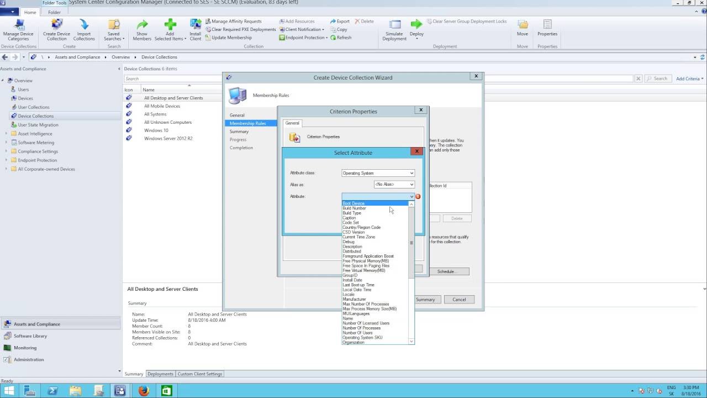Click Install Client ribbon icon

click(196, 30)
